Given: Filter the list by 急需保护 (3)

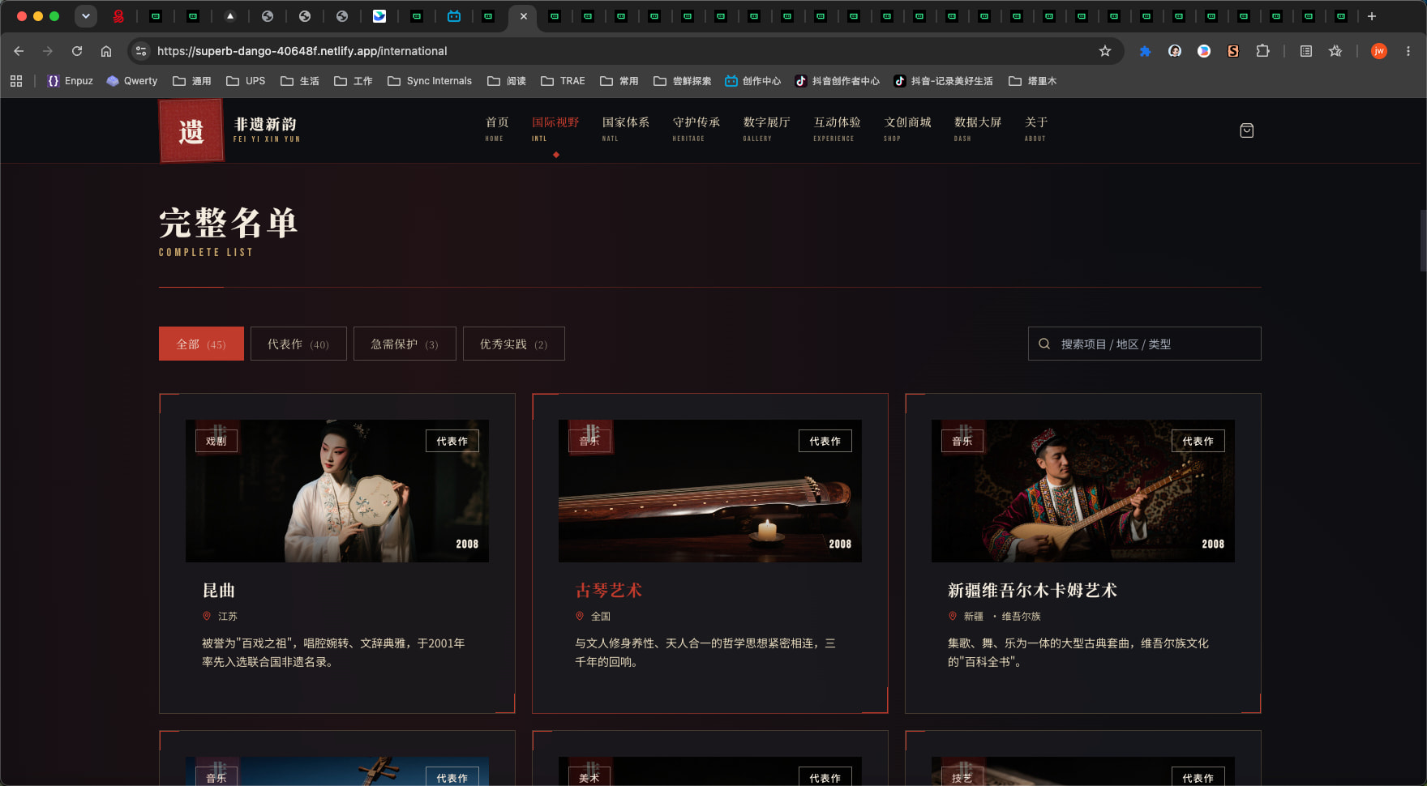Looking at the screenshot, I should (405, 344).
